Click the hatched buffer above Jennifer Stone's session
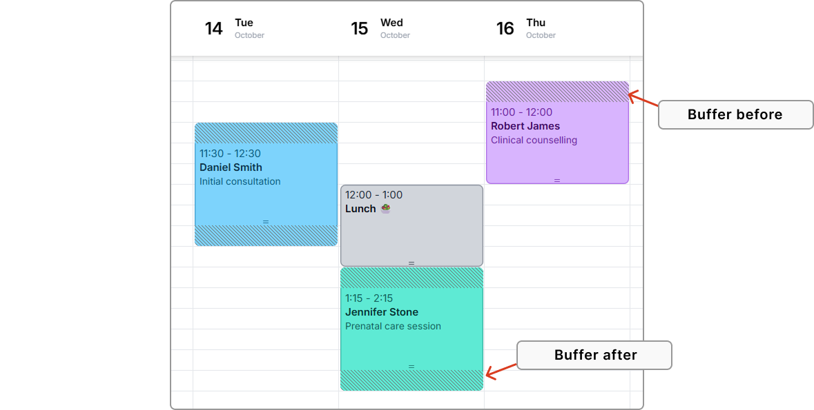 [411, 278]
